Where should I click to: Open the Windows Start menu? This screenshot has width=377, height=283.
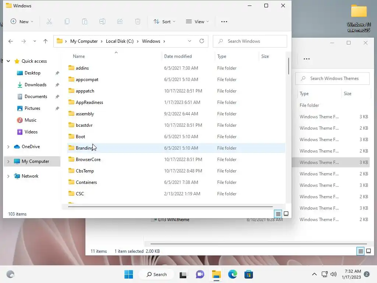128,274
